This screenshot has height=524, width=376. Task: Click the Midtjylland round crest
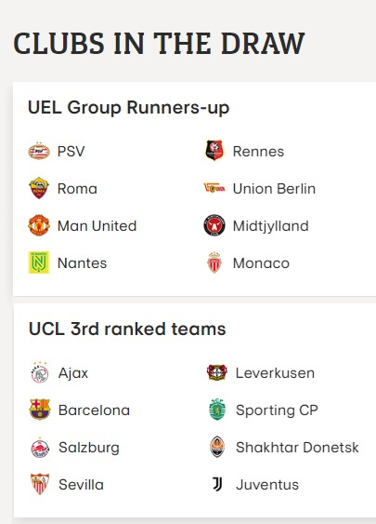pos(214,225)
